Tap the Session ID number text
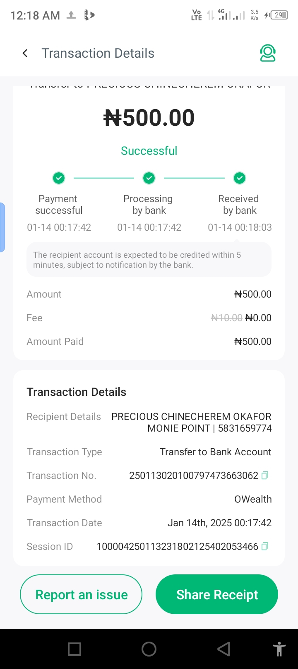Screen dimensions: 298x669 click(177, 547)
